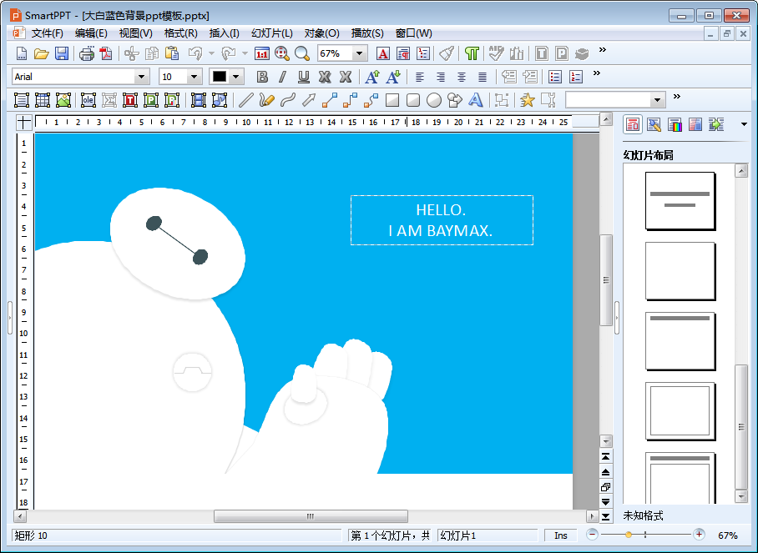Open the 67% zoom level dropdown
Viewport: 758px width, 553px height.
(359, 53)
